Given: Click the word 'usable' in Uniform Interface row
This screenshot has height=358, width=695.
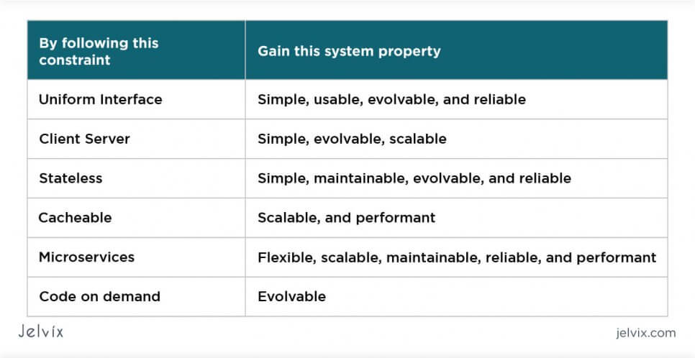Looking at the screenshot, I should (337, 99).
